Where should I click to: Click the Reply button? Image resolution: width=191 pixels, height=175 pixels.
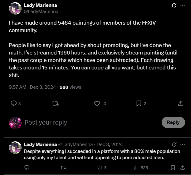pyautogui.click(x=173, y=122)
